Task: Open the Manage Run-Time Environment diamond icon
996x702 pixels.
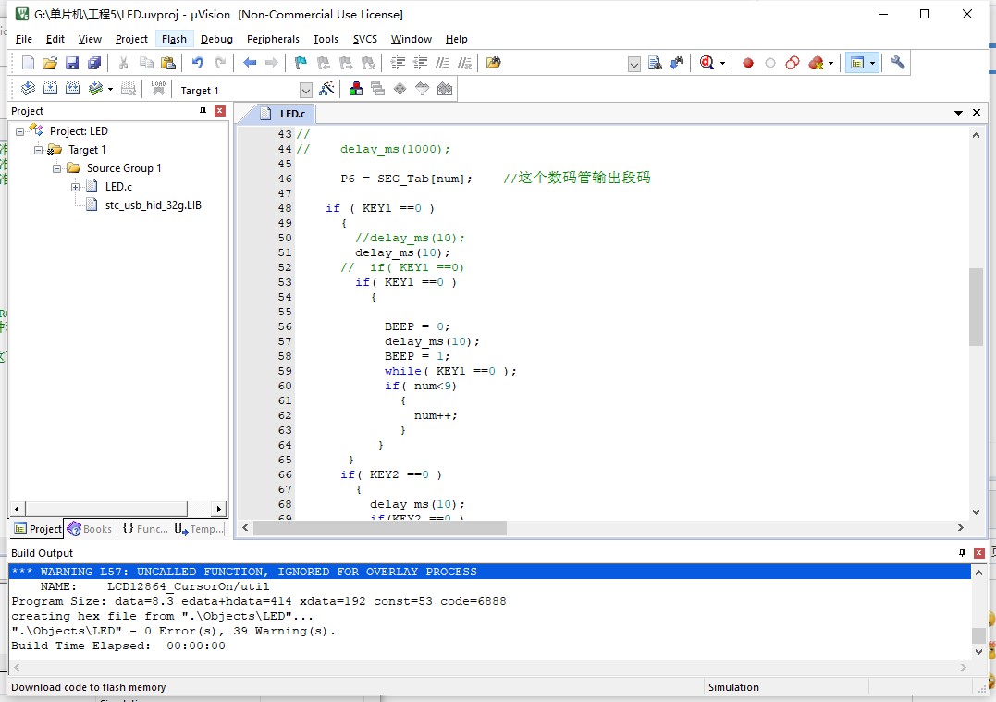Action: pos(400,89)
